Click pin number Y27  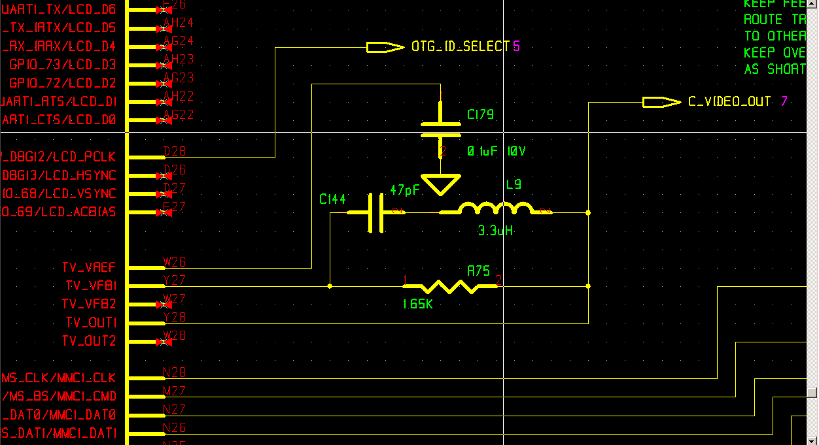point(175,280)
